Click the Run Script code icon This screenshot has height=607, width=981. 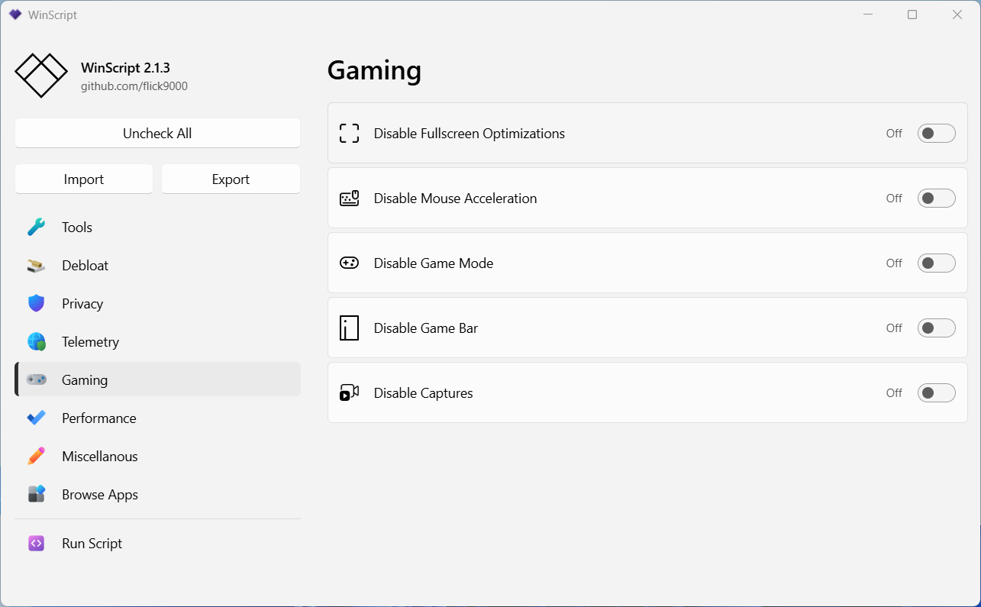(x=37, y=544)
